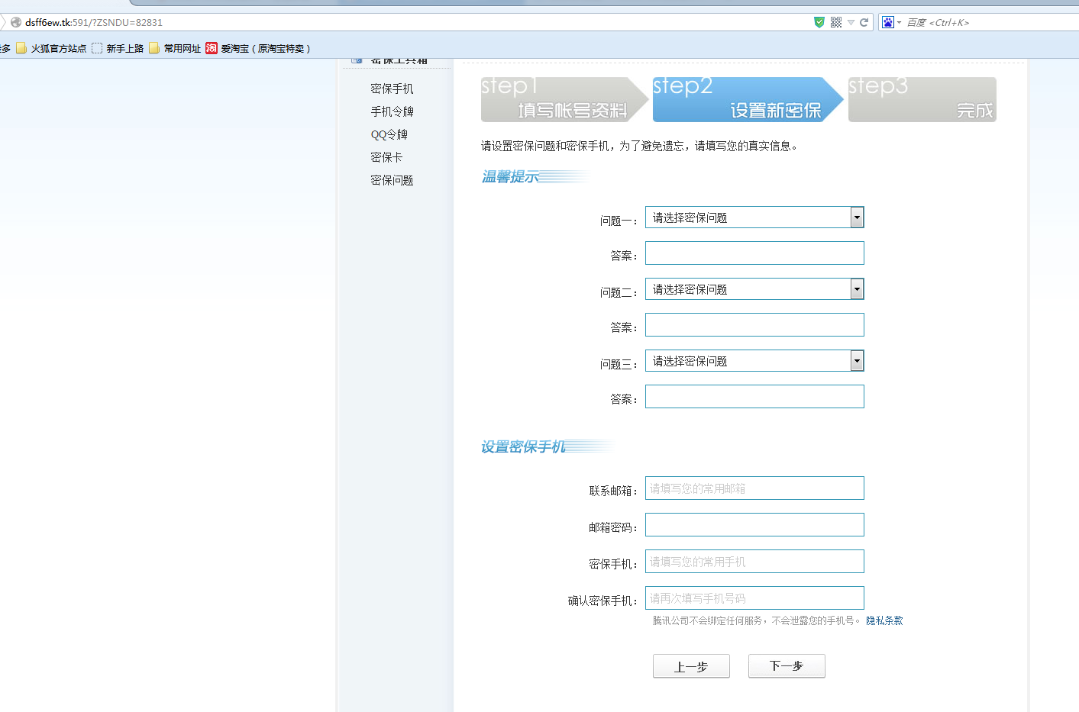This screenshot has width=1079, height=712.
Task: Expand the 问题一 security question dropdown
Action: pos(857,217)
